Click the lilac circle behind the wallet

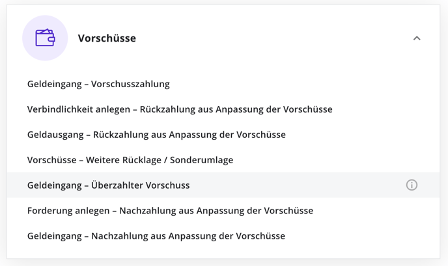[45, 38]
